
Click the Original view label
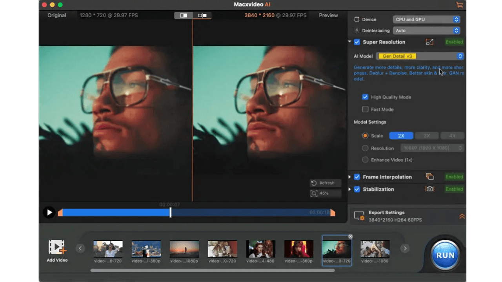[x=57, y=15]
